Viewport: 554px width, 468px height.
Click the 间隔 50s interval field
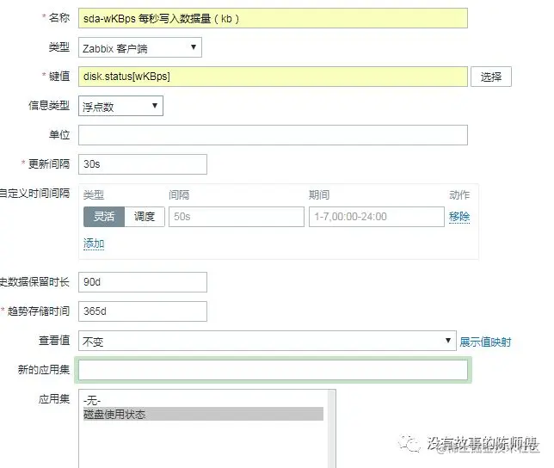coord(236,217)
